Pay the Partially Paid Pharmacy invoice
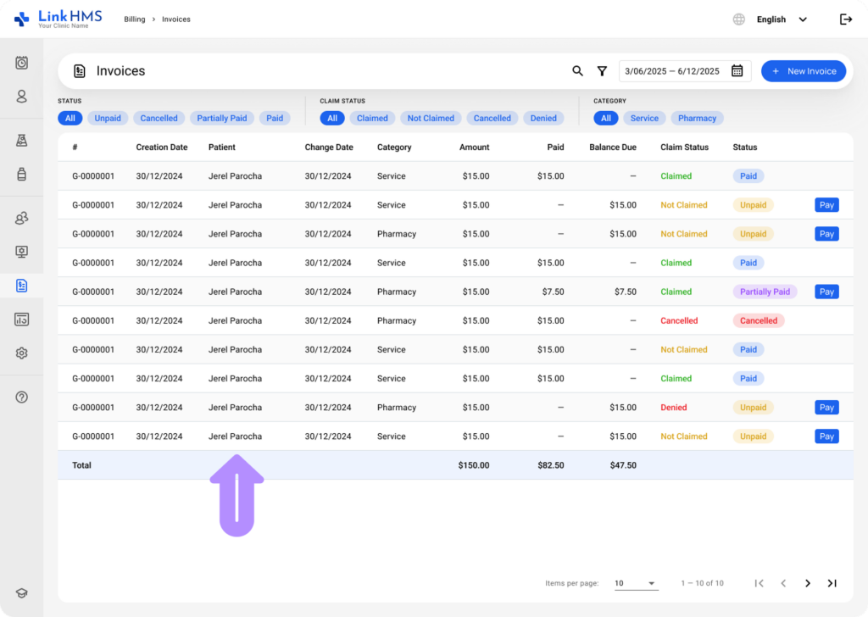The height and width of the screenshot is (617, 868). [x=826, y=292]
